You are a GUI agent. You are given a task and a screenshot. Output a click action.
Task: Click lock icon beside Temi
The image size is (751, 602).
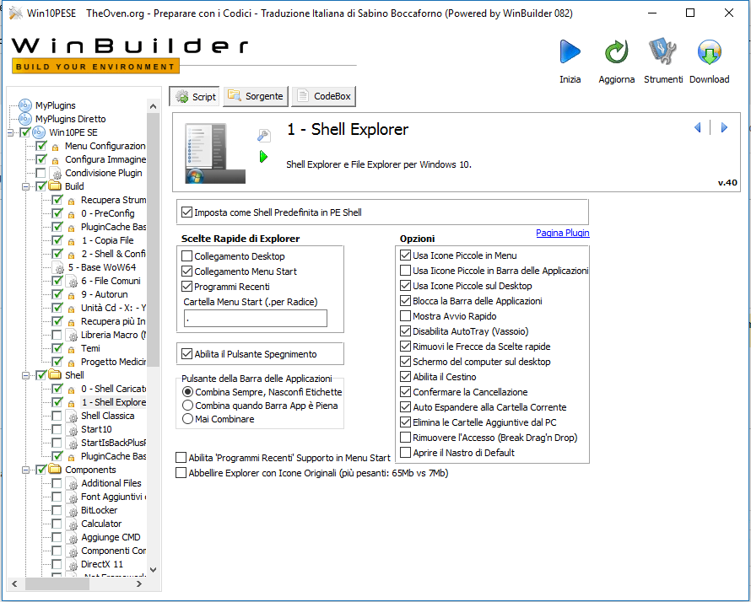71,349
